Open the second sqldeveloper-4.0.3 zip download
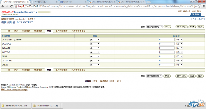This screenshot has height=109, width=206. 46,106
